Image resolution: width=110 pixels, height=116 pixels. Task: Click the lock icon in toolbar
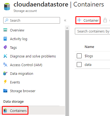tap(105, 20)
